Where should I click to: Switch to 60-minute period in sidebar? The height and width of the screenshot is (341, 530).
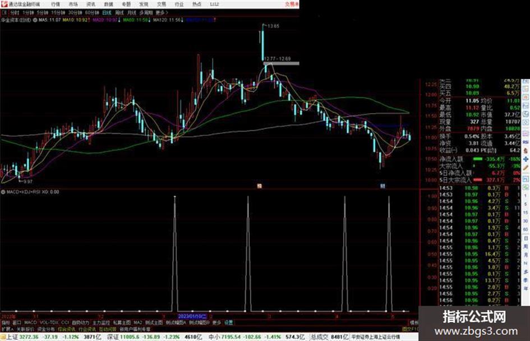tap(526, 229)
